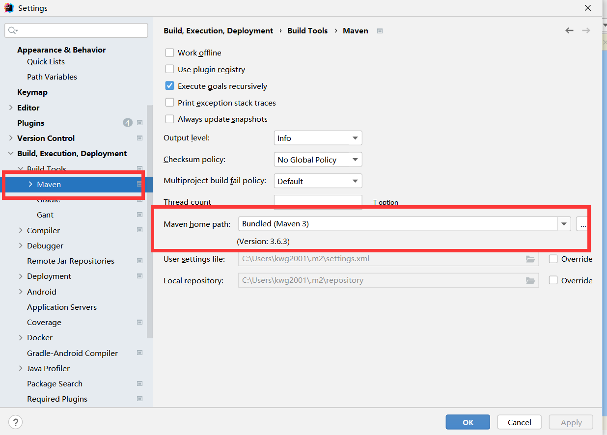The image size is (607, 435).
Task: Tick Override for Local repository
Action: [553, 280]
